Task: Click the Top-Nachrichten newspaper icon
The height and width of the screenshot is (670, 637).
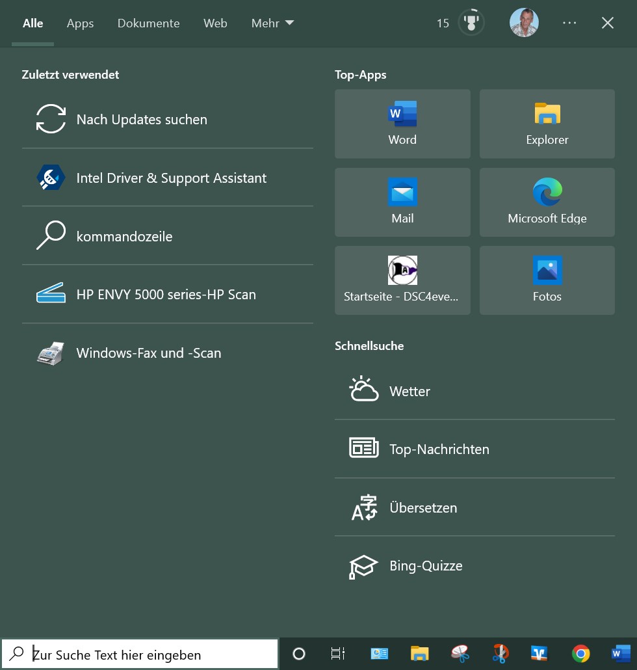Action: point(364,448)
